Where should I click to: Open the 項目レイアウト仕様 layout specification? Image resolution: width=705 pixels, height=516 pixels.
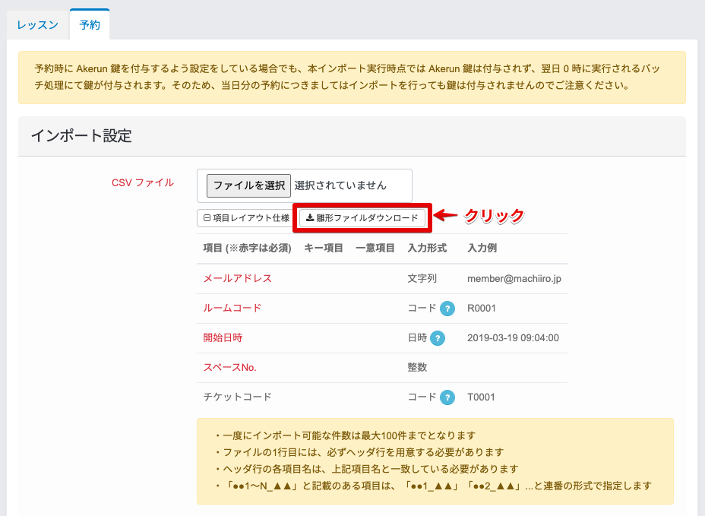click(x=247, y=217)
